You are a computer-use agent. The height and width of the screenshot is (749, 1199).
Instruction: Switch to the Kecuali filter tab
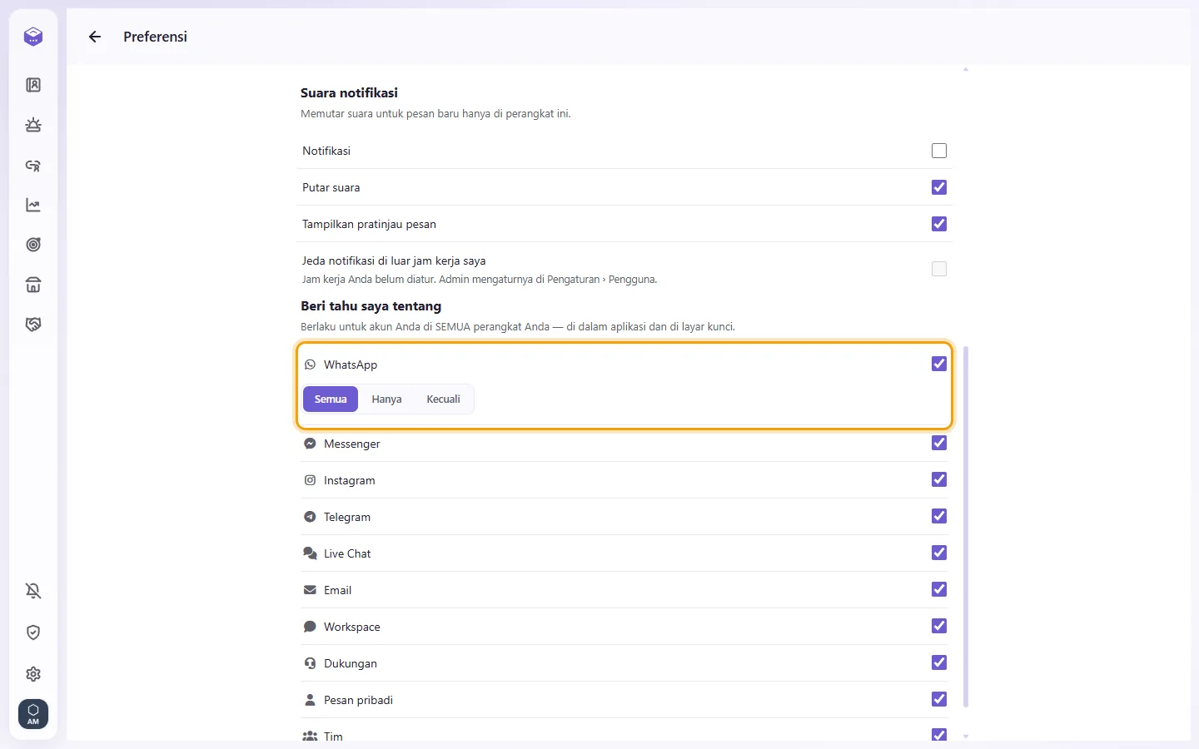coord(443,399)
